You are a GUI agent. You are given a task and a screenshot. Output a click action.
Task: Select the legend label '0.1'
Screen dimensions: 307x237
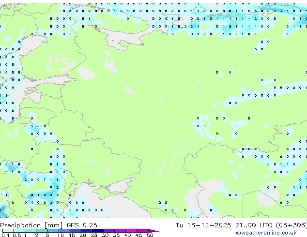coord(5,235)
